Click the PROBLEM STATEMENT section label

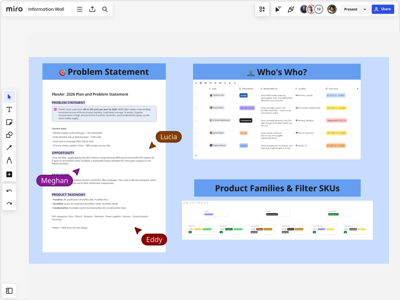68,103
